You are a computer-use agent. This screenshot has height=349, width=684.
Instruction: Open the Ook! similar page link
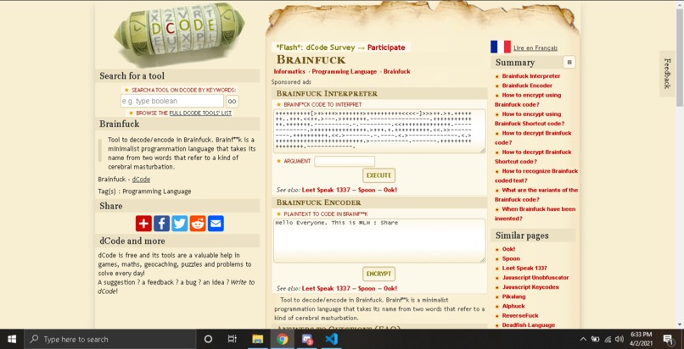point(508,249)
